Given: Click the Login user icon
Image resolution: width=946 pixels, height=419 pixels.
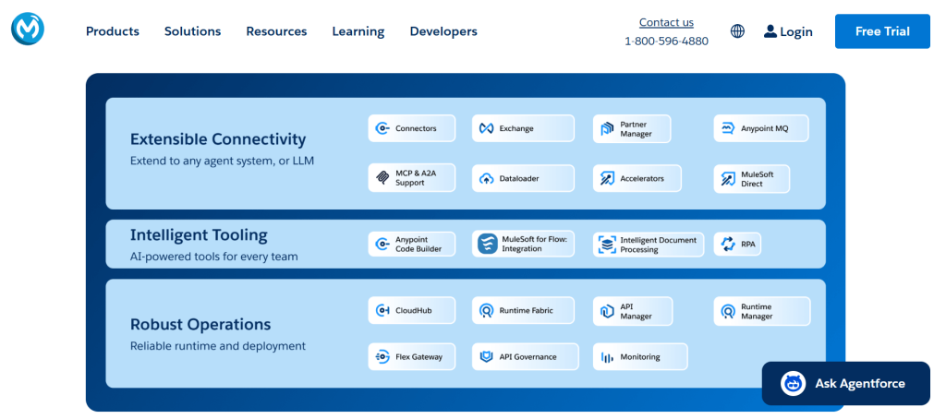Looking at the screenshot, I should [x=770, y=31].
